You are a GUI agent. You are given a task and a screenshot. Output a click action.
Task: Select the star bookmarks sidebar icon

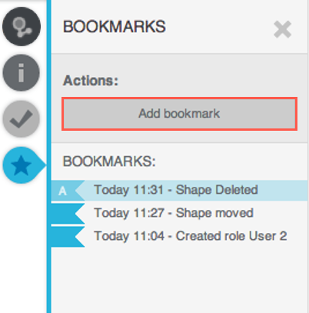(x=22, y=165)
